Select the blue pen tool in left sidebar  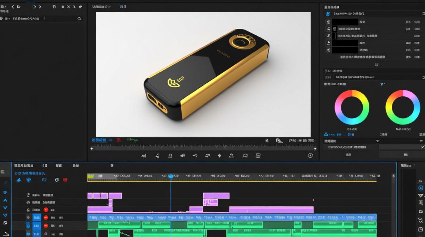coord(5,183)
